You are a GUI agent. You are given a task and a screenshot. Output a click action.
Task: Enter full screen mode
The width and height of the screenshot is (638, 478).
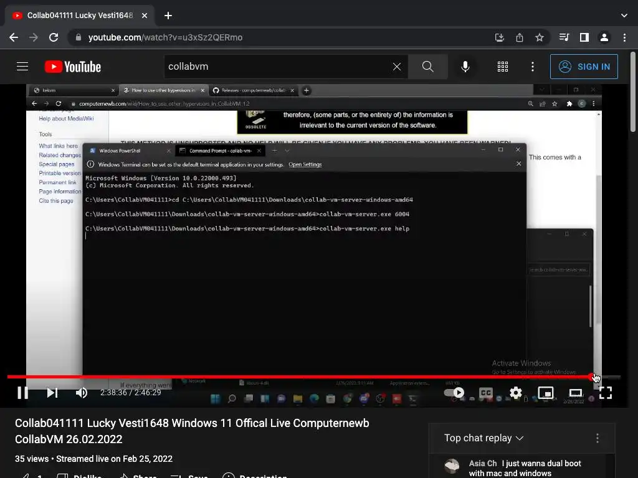click(606, 393)
